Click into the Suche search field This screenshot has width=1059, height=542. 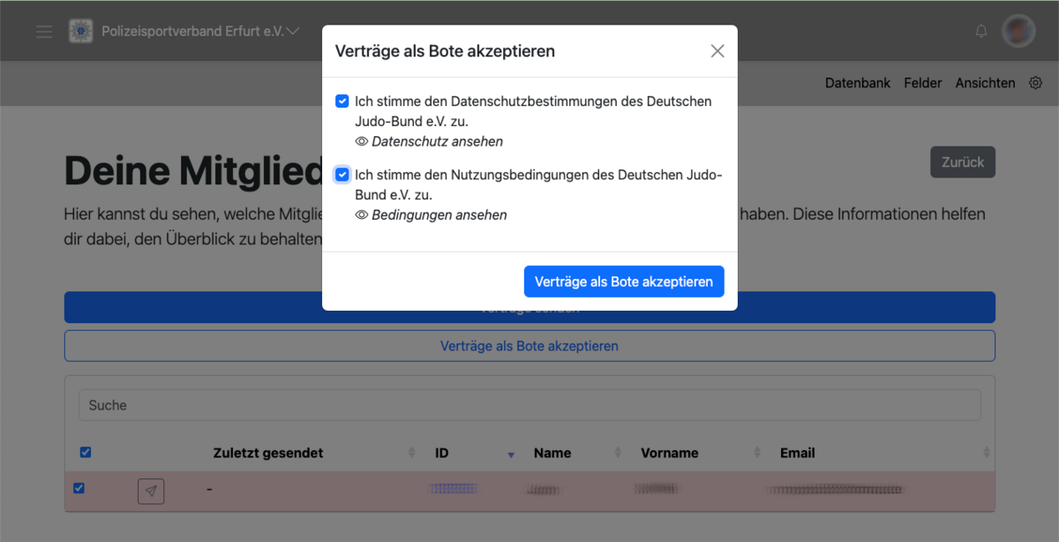point(529,405)
